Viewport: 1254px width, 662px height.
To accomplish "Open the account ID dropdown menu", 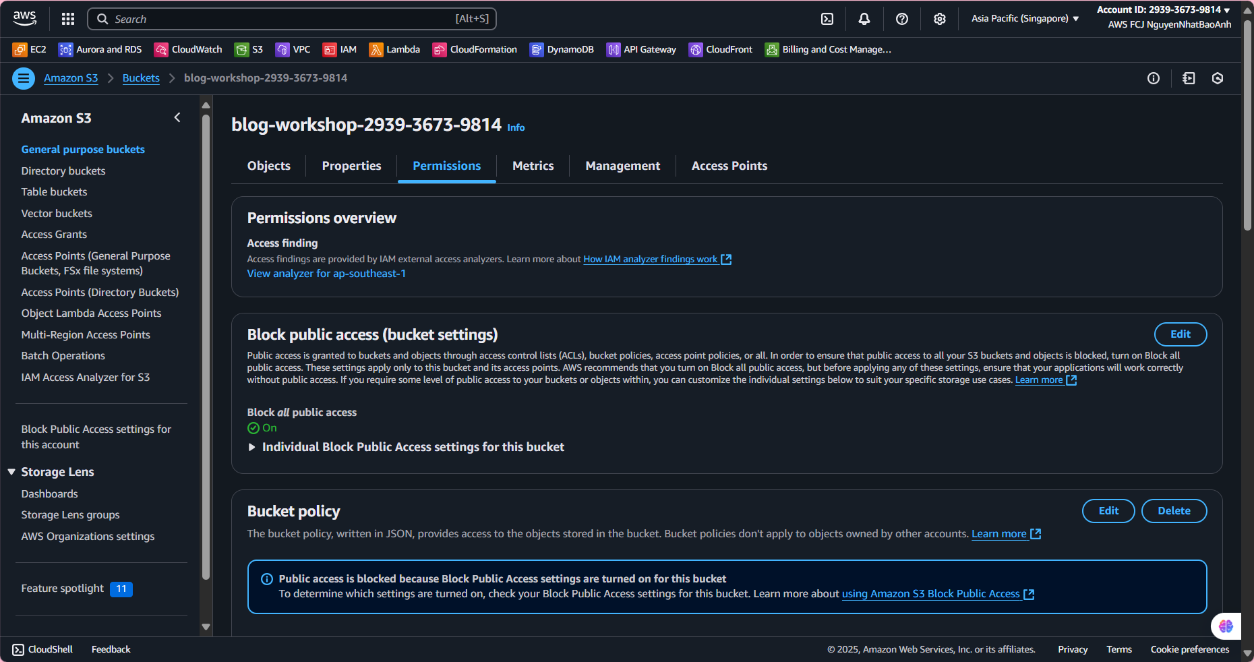I will [1163, 9].
